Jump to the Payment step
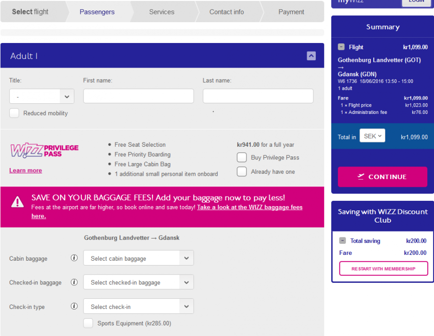Image resolution: width=434 pixels, height=336 pixels. pyautogui.click(x=291, y=12)
